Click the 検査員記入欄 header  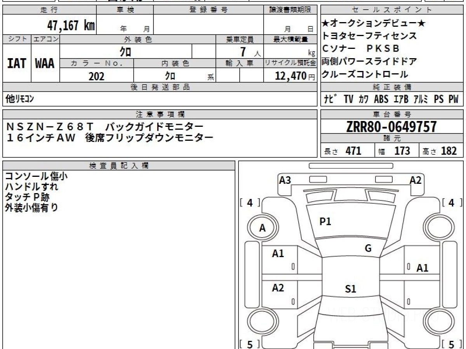tap(119, 166)
